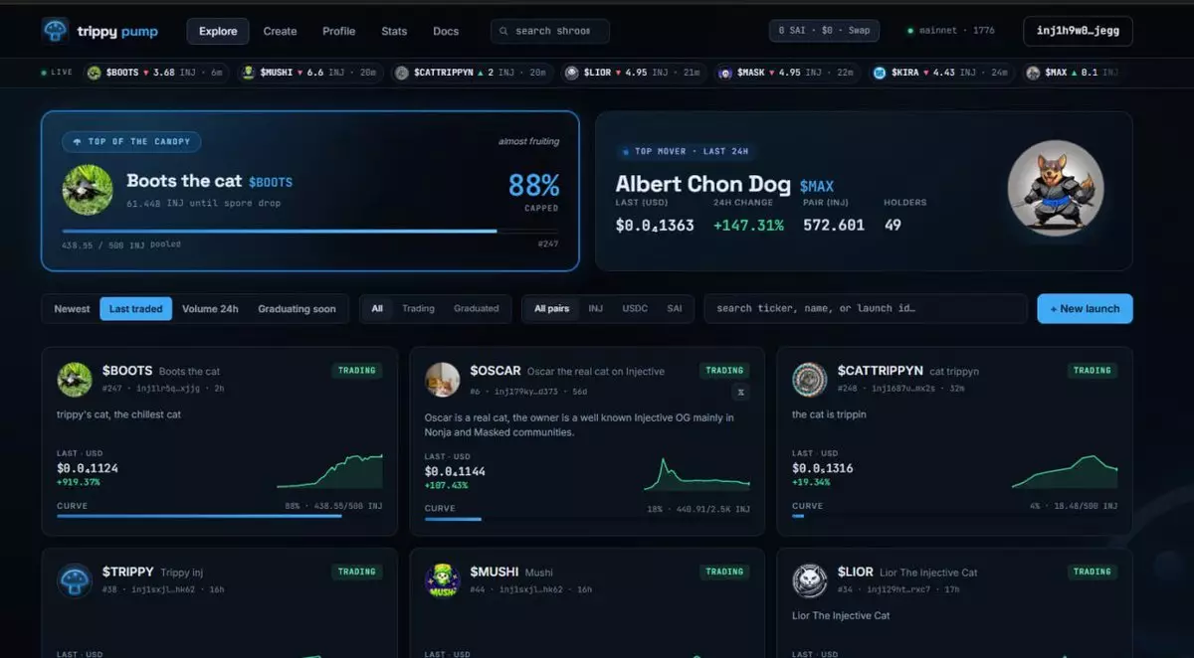Filter by USDC pair
The height and width of the screenshot is (658, 1194).
click(635, 308)
